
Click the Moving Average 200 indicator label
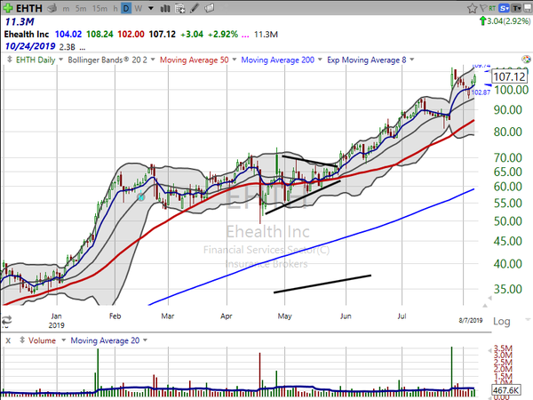[x=286, y=58]
